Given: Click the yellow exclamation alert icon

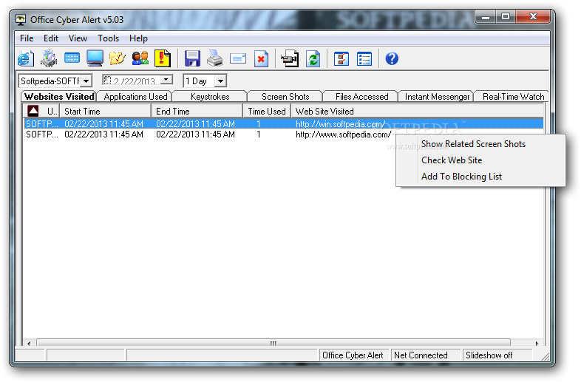Looking at the screenshot, I should tap(163, 58).
